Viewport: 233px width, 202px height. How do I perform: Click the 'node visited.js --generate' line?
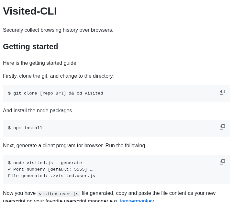coord(45,163)
